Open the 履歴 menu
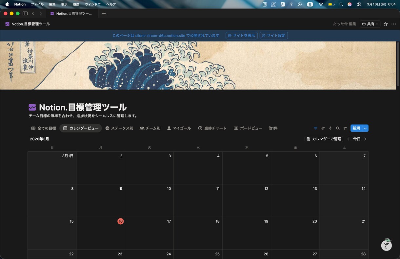The image size is (400, 259). click(76, 4)
